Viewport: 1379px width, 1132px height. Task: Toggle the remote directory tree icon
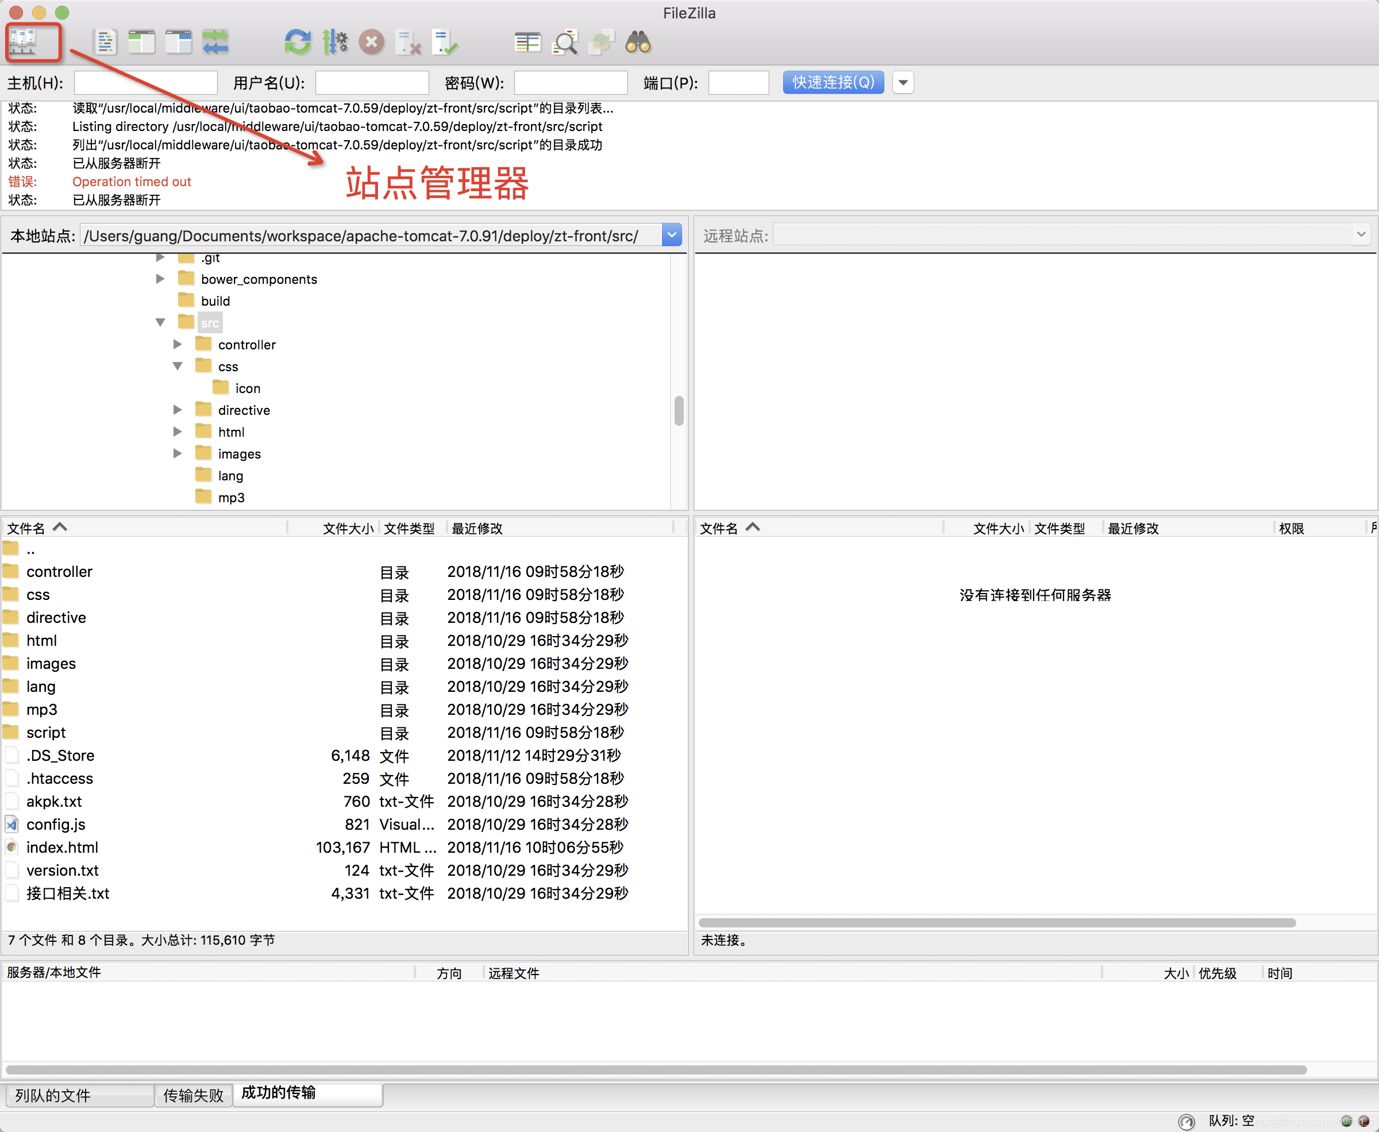click(178, 42)
